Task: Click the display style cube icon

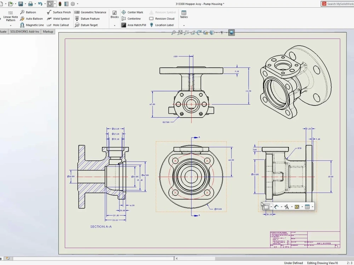Action: [212, 33]
